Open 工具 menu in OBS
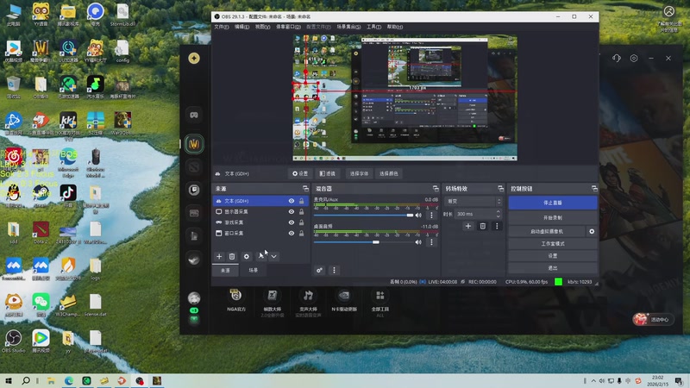The height and width of the screenshot is (388, 690). pyautogui.click(x=373, y=27)
